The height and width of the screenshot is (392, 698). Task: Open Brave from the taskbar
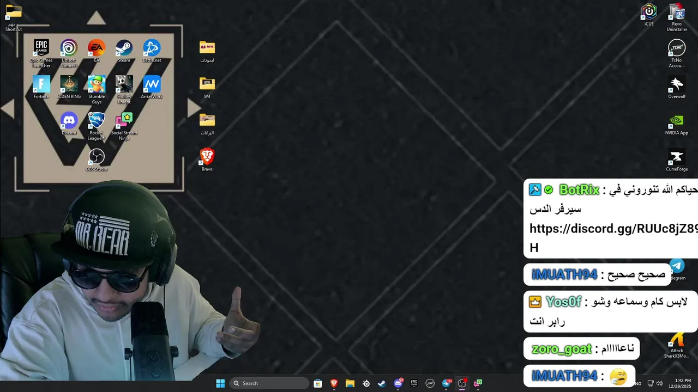(334, 383)
